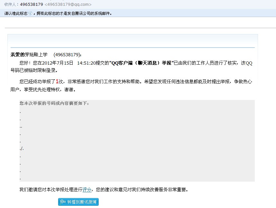Click the 评分 rating link
Screen dimensions: 276x208
coord(87,190)
